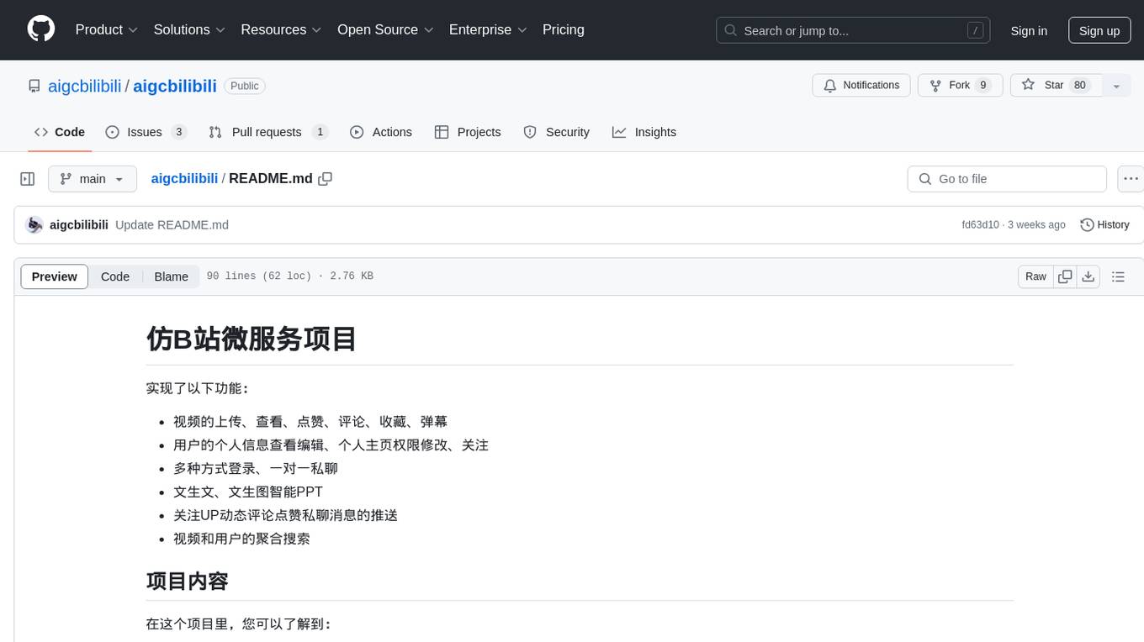The height and width of the screenshot is (642, 1144).
Task: Click the 文生文、文生图智能PPT list item
Action: 248,492
